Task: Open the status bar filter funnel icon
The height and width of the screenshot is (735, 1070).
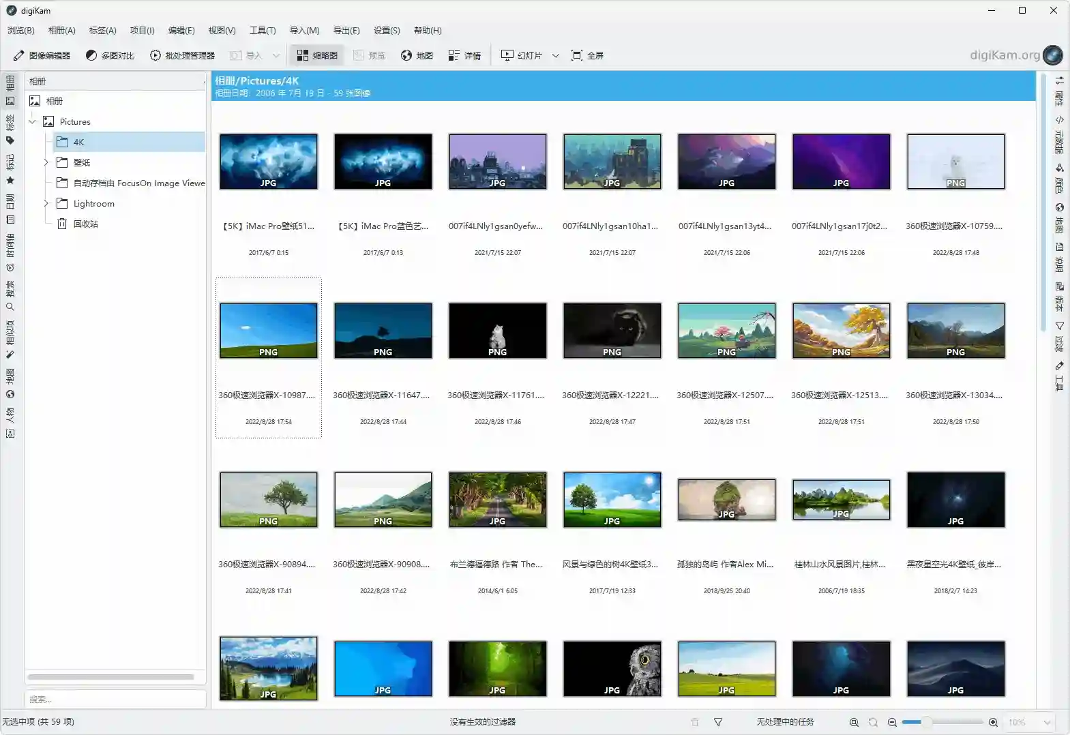Action: coord(718,722)
